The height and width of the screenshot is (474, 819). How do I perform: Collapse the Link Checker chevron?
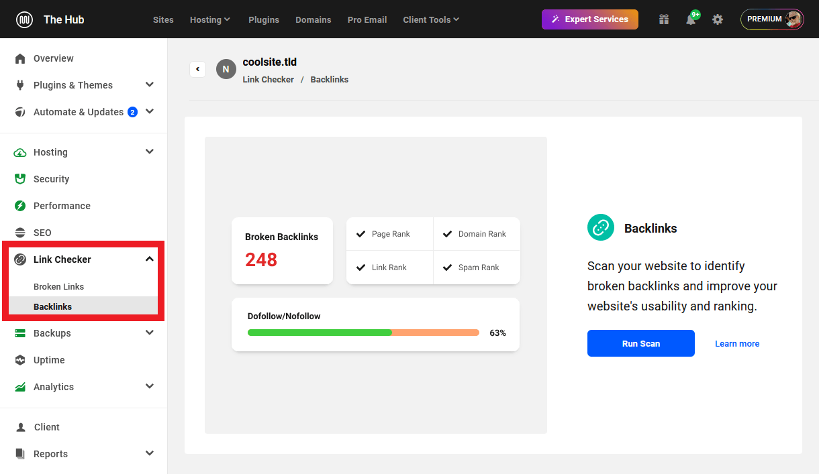click(x=150, y=259)
